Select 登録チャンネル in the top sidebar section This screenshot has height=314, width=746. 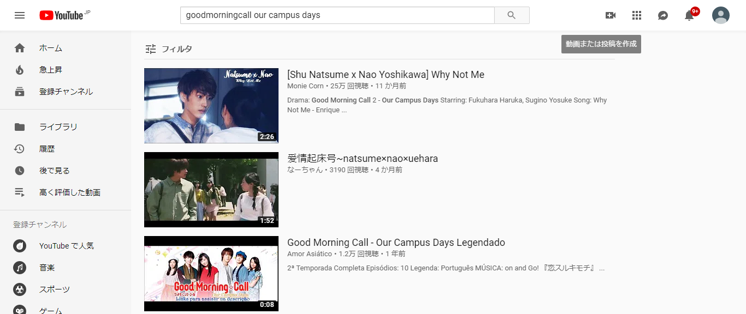click(x=66, y=92)
